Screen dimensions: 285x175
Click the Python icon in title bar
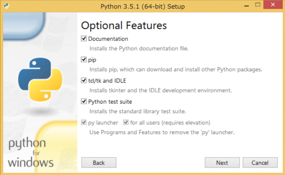point(7,6)
